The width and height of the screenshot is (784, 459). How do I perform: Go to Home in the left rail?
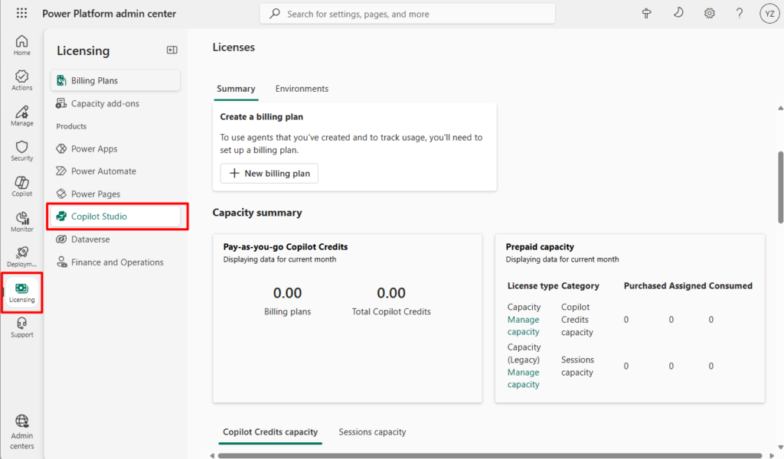pyautogui.click(x=21, y=45)
